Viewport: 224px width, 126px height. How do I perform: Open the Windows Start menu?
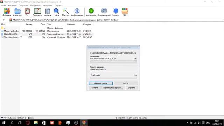[x=4, y=123]
